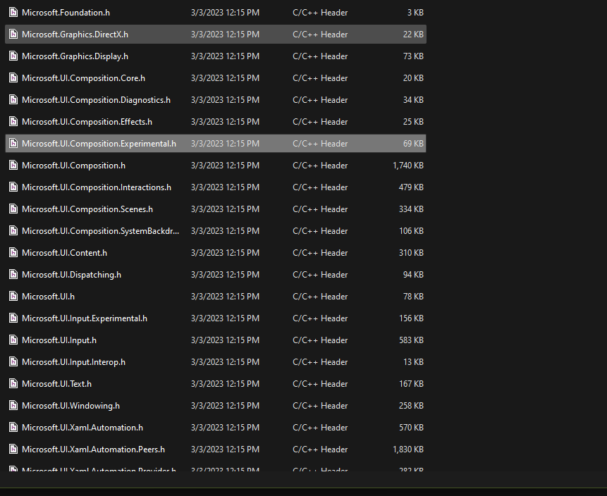
Task: Select the file name Microsoft.UI.Composition.Core.h
Action: tap(84, 77)
